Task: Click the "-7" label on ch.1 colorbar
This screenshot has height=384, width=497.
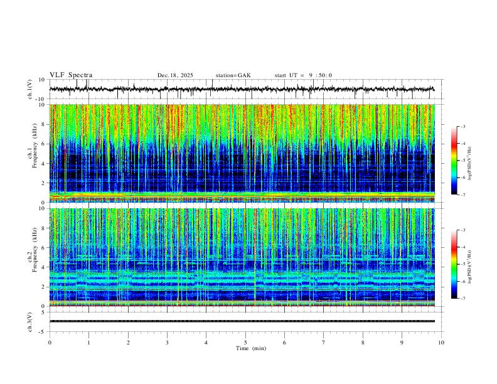Action: click(x=462, y=195)
